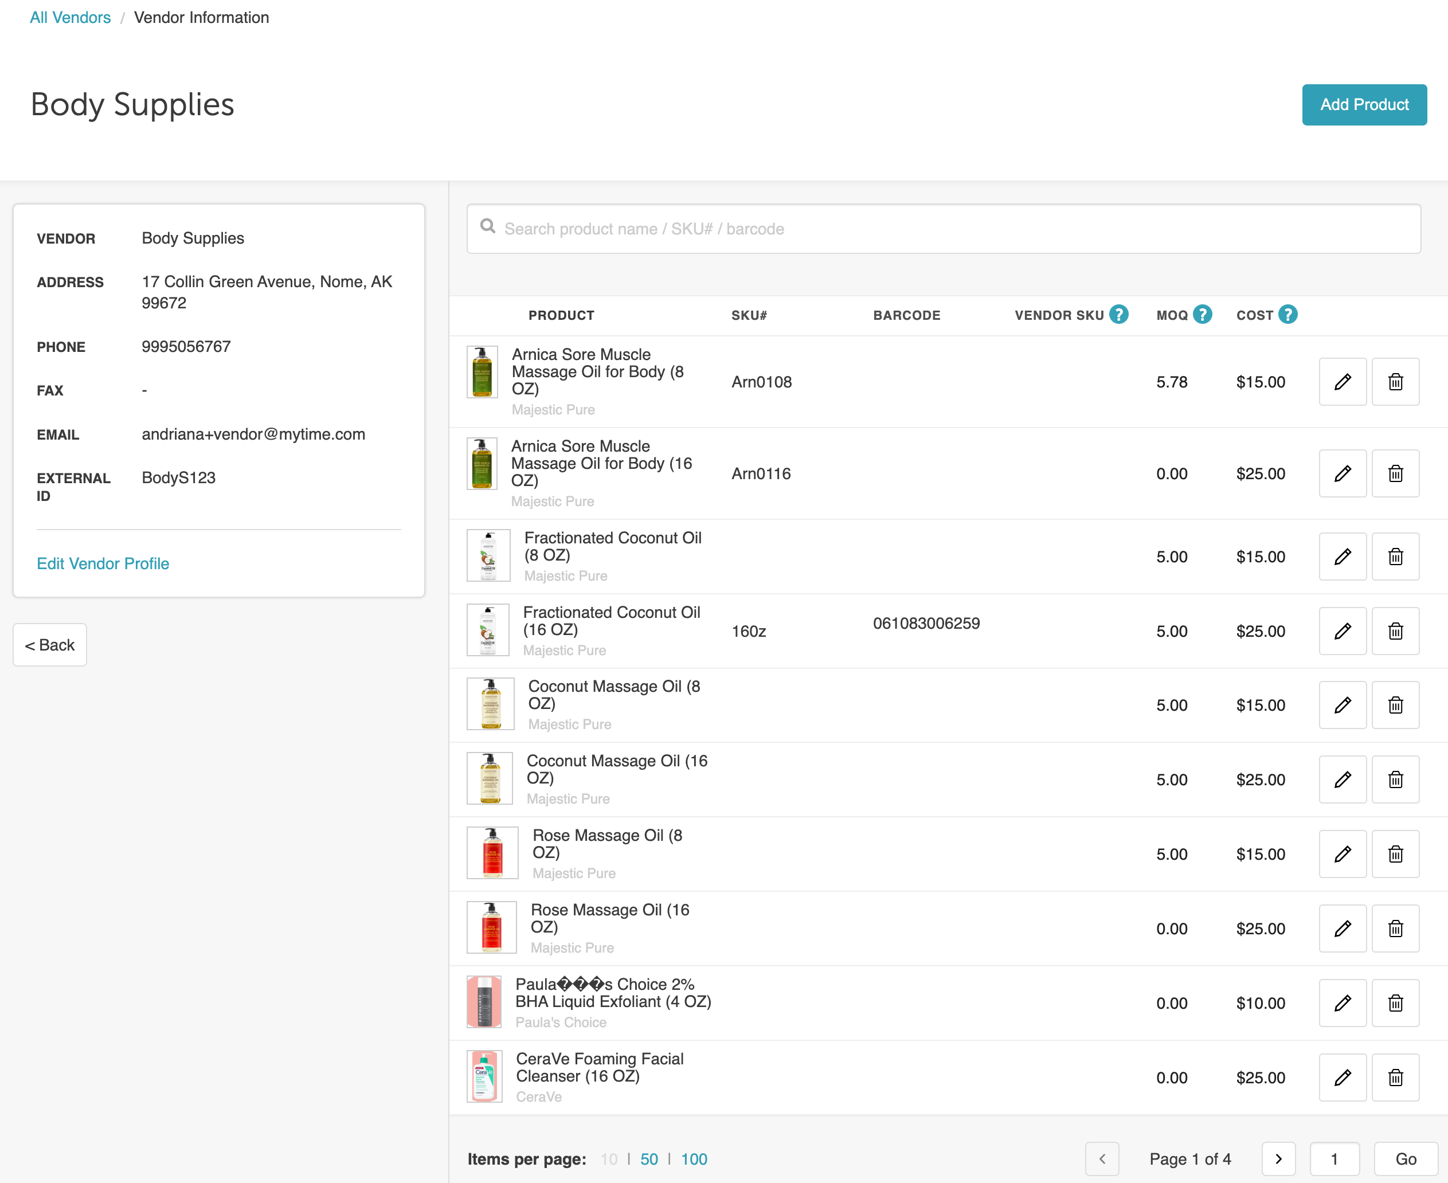The height and width of the screenshot is (1183, 1448).
Task: Edit Fractionated Coconut Oil (16 OZ) entry
Action: [1342, 631]
